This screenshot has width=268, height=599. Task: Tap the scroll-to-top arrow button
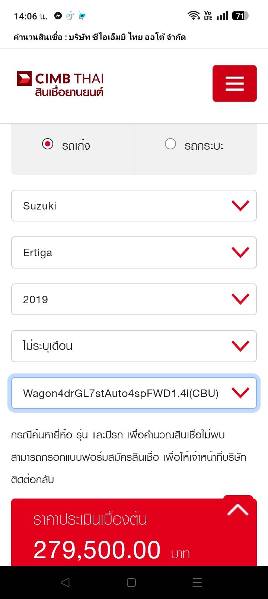pyautogui.click(x=238, y=509)
